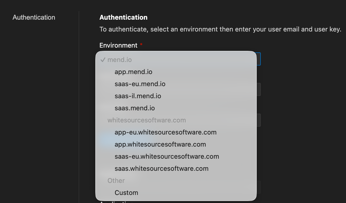Choose saas-eu.mend.io from the list
The width and height of the screenshot is (346, 203).
pos(140,84)
